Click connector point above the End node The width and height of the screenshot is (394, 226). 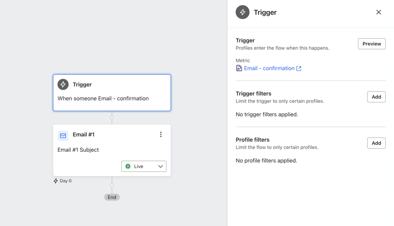click(112, 185)
